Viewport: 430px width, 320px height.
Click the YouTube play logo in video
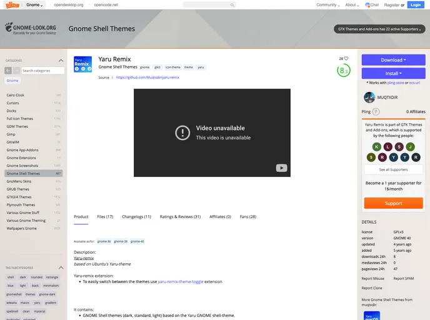click(281, 168)
